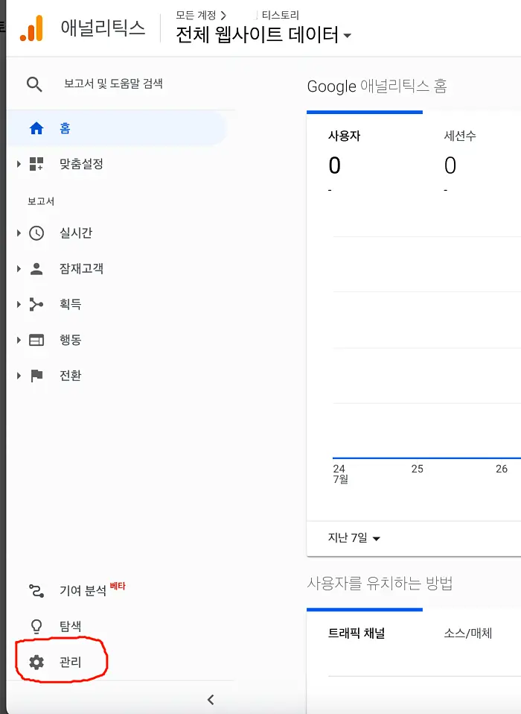The height and width of the screenshot is (714, 521).
Task: Collapse the sidebar with the left chevron
Action: (x=211, y=699)
